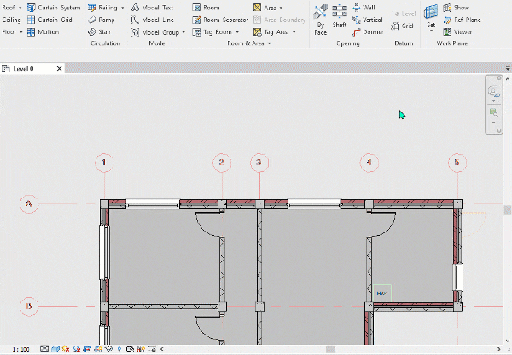Select the Curtain System tool

point(54,8)
